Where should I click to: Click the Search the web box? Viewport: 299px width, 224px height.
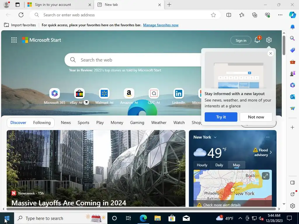(x=133, y=60)
